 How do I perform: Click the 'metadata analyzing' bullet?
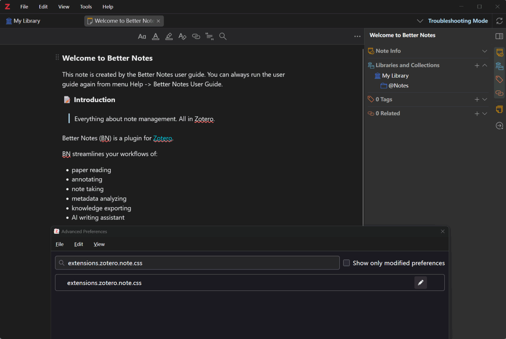[x=99, y=199]
